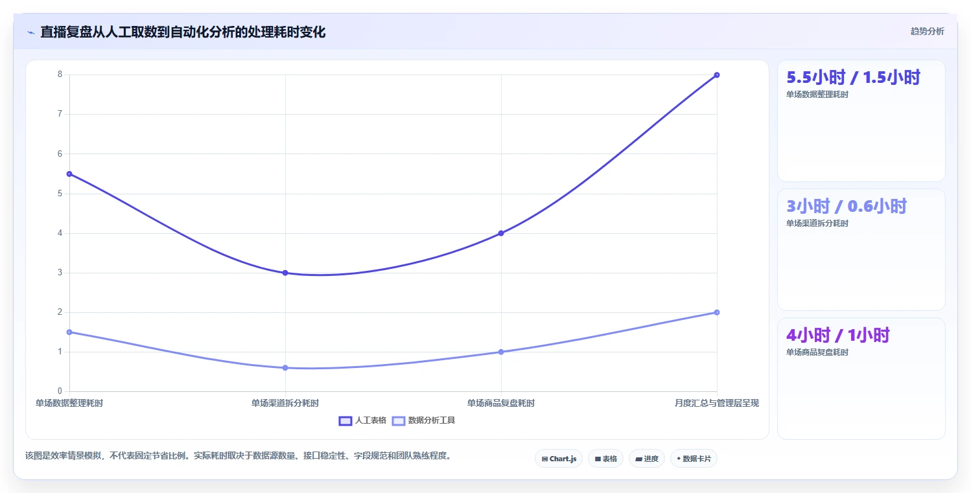Click the 人工表格 data point at 单场渠道拆分耗时
This screenshot has height=493, width=971.
coord(285,273)
